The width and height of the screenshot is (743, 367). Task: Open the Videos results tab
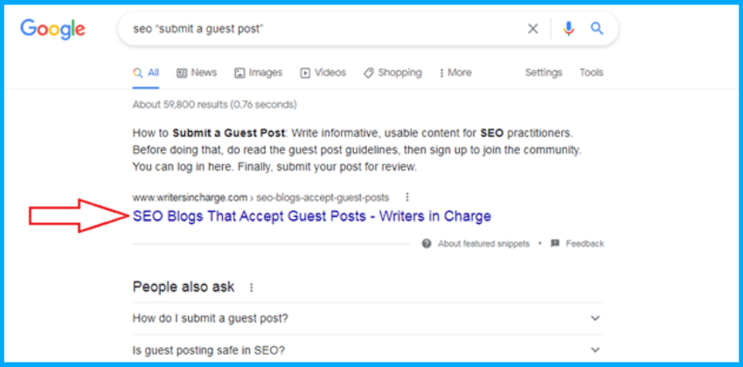coord(323,73)
